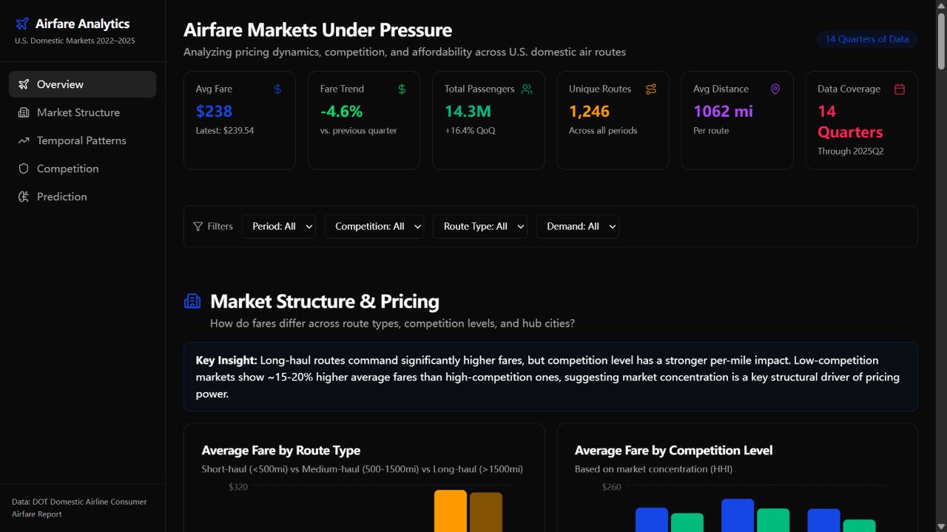This screenshot has height=532, width=947.
Task: Click the 'Key Insight:' label
Action: (226, 361)
